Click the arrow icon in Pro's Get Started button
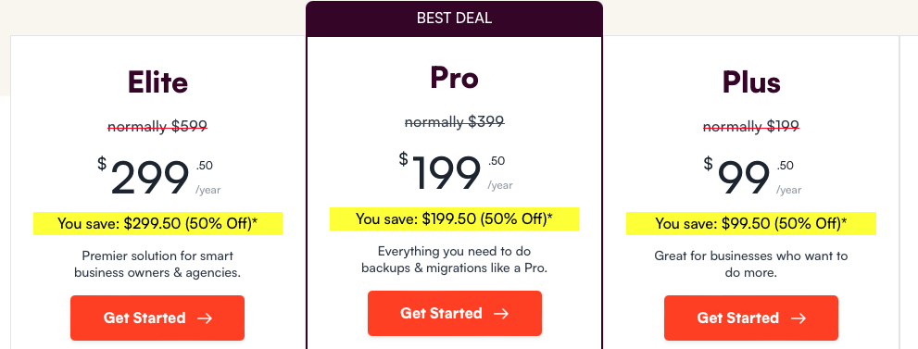918x349 pixels. pos(501,313)
